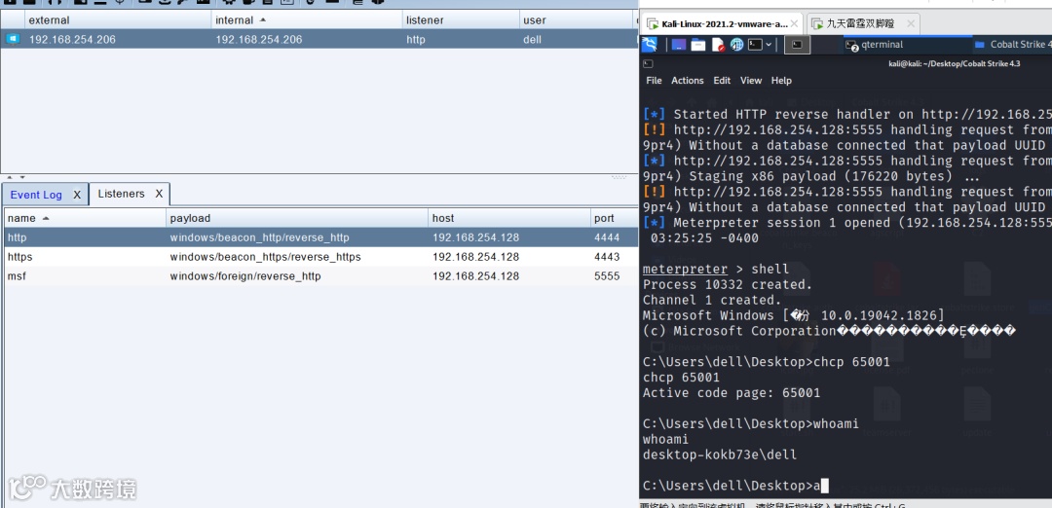Click the Windows icon of session 192.168.254.206
Screen dimensions: 1052x508
click(x=13, y=40)
